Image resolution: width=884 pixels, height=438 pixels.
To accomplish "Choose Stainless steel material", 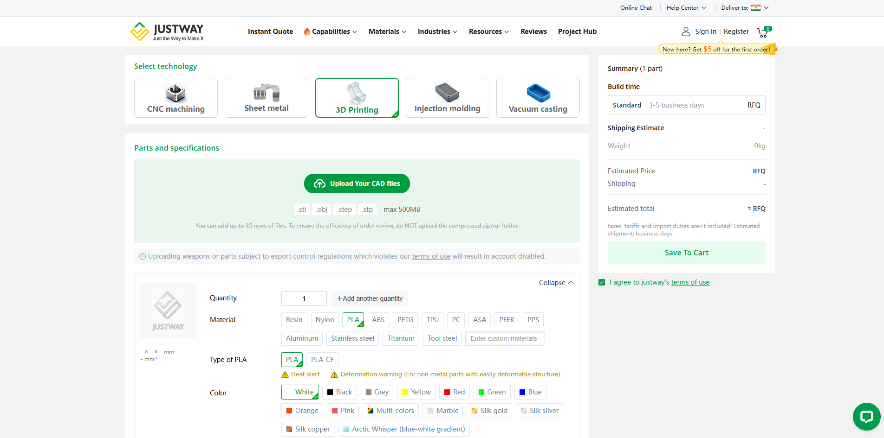I will click(x=353, y=338).
